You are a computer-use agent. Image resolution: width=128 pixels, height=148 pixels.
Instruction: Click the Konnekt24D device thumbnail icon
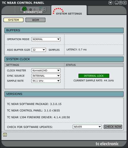(33, 9)
